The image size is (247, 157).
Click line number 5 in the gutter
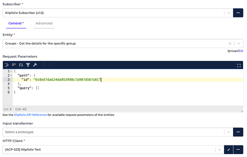pos(9,88)
